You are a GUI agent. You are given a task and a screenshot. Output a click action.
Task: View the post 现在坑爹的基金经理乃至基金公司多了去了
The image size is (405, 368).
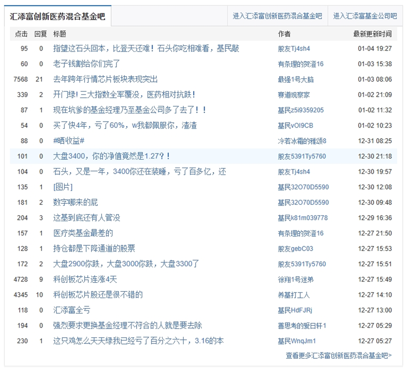[129, 110]
